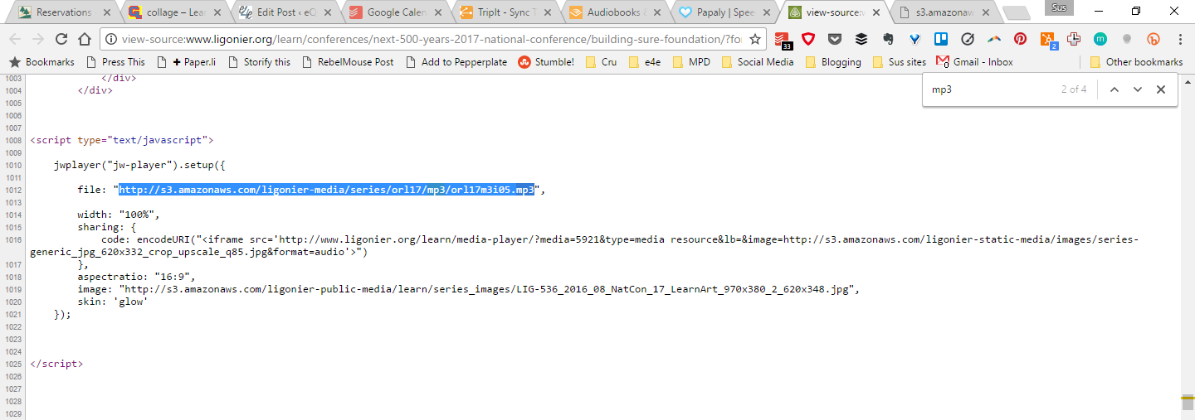The width and height of the screenshot is (1195, 420).
Task: Bookmark this page with the star icon
Action: (755, 39)
